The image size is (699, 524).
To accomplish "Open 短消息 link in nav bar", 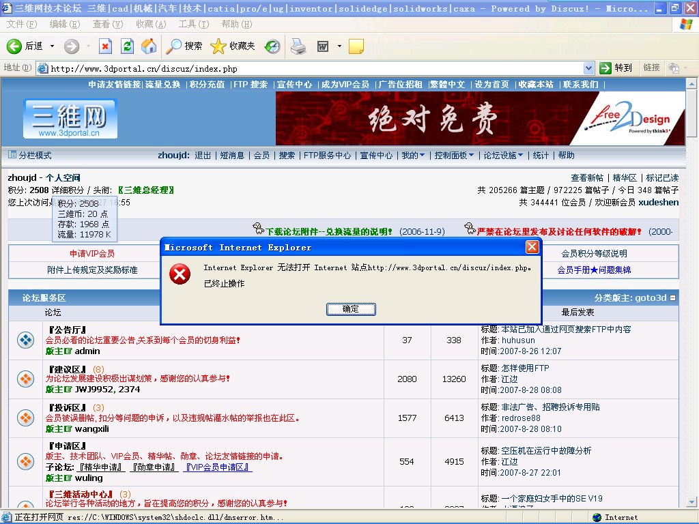I will pyautogui.click(x=232, y=156).
